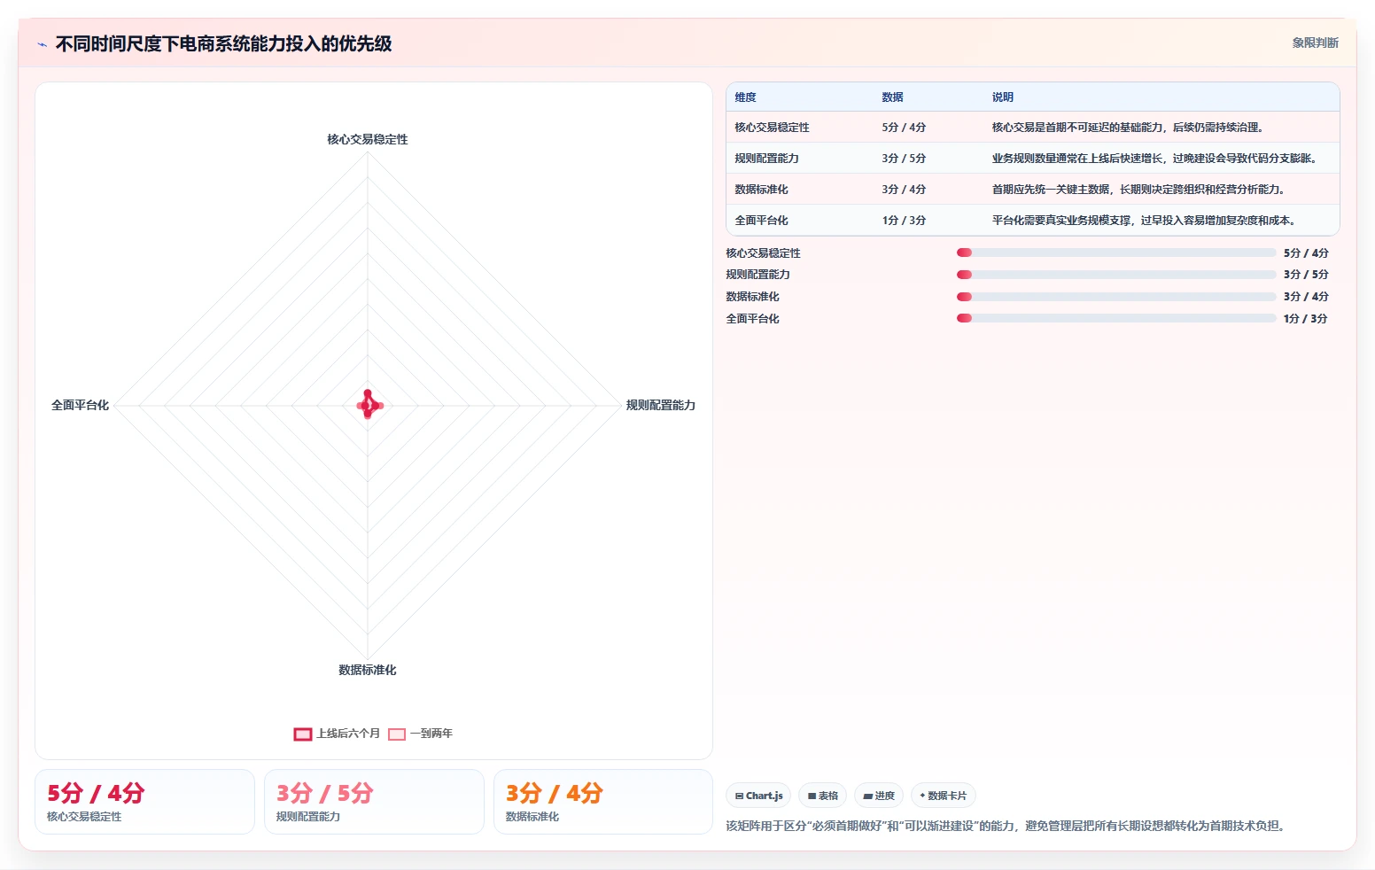Click the 进度 chip
Viewport: 1375px width, 870px height.
[x=879, y=796]
